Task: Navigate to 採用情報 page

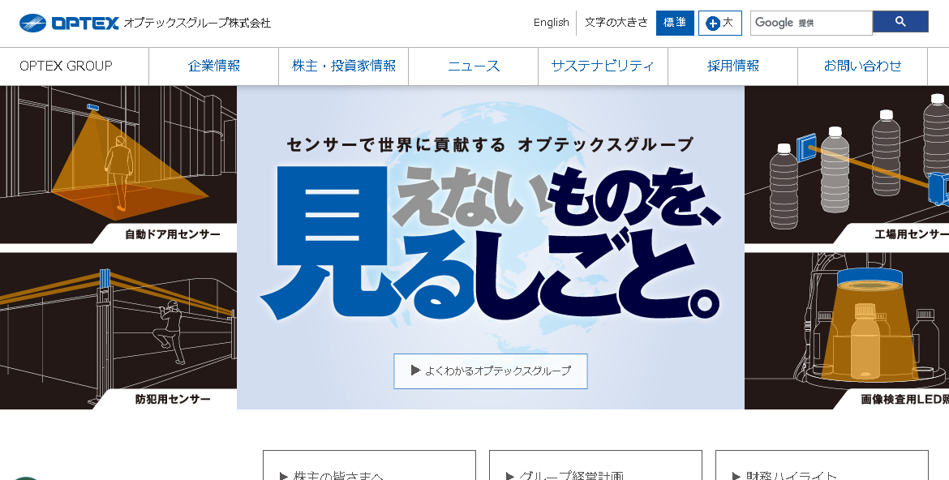Action: (x=733, y=66)
